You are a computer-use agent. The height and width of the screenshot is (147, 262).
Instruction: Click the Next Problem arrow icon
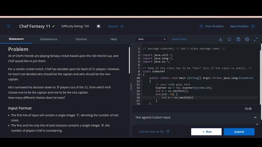[x=253, y=26]
